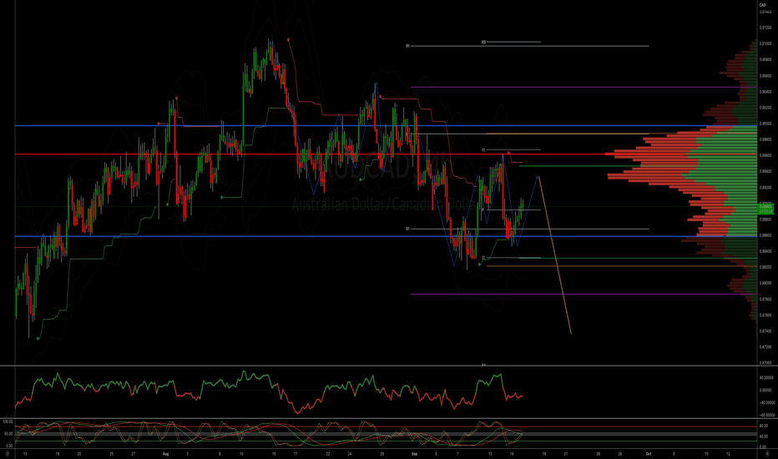Click the -40.00000 oscillator axis label
The height and width of the screenshot is (459, 778).
[x=767, y=402]
